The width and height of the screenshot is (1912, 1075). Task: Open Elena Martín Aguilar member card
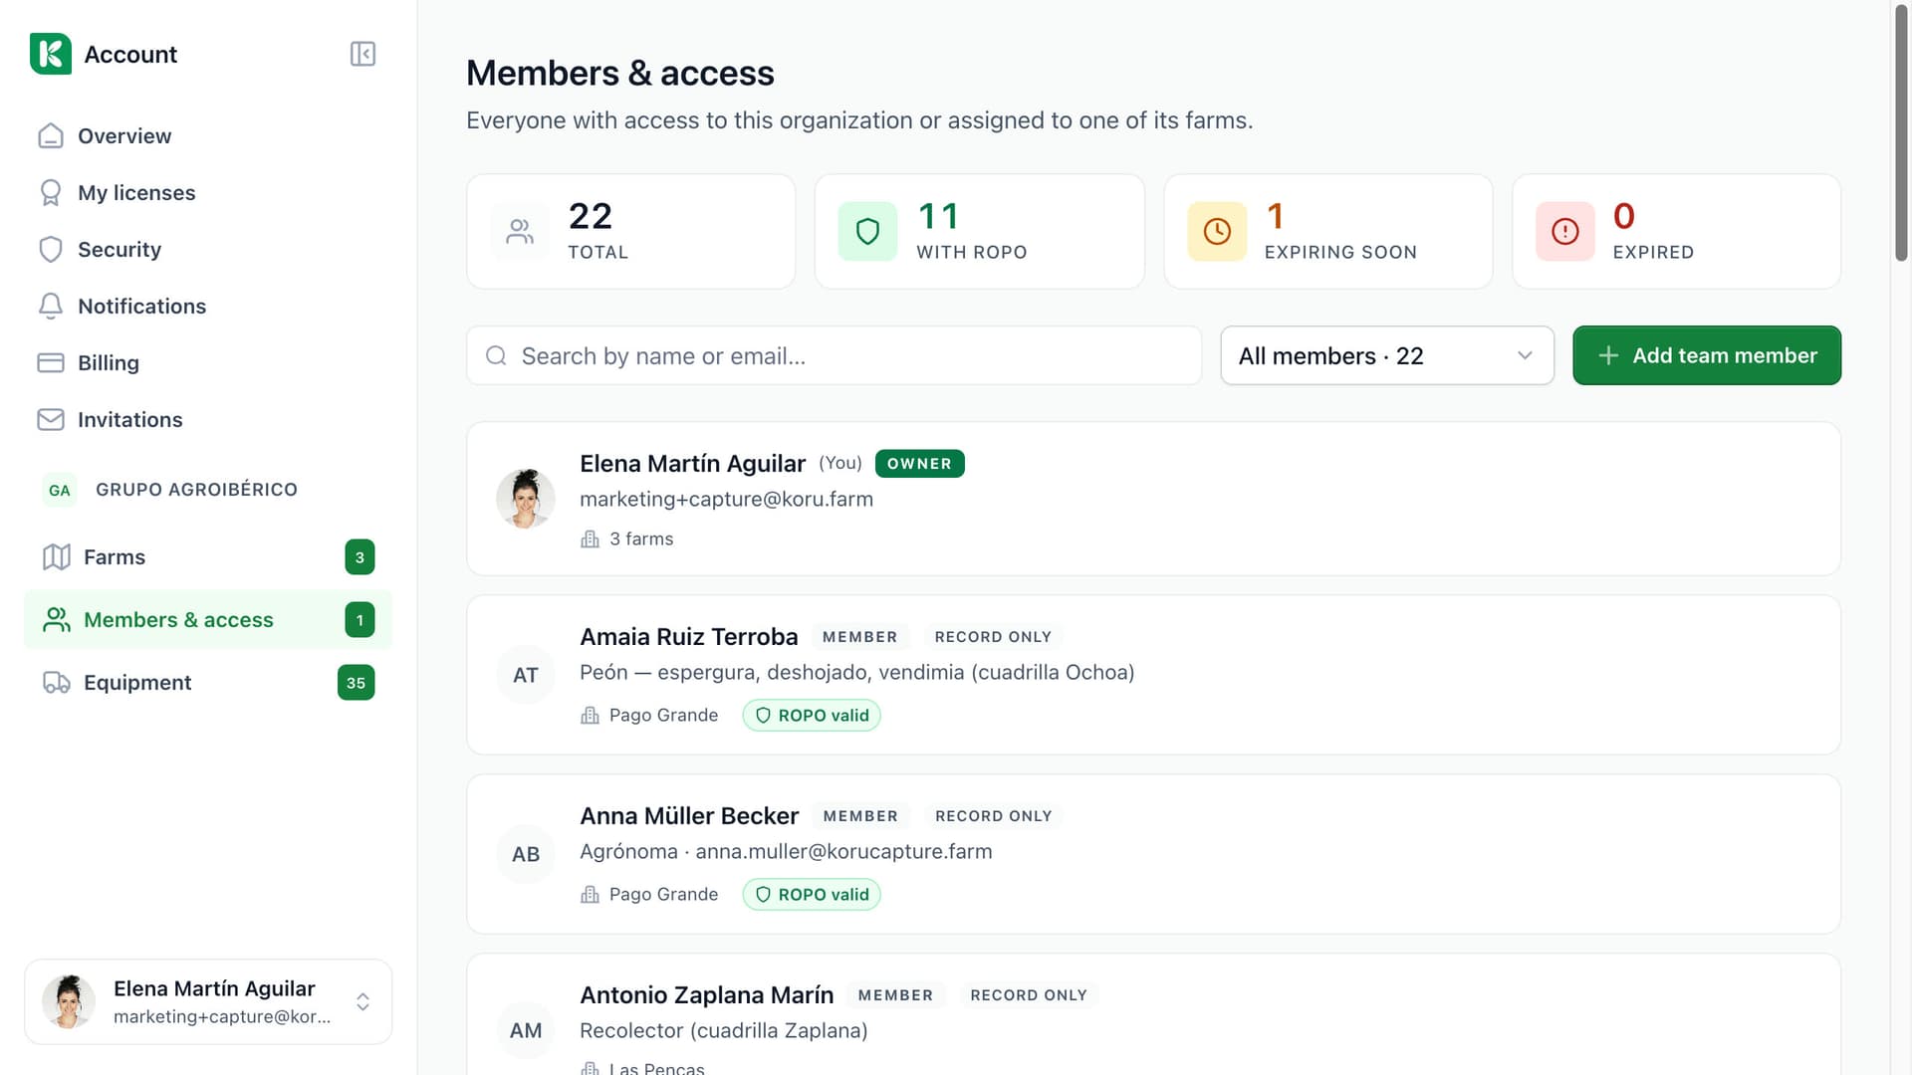1153,499
